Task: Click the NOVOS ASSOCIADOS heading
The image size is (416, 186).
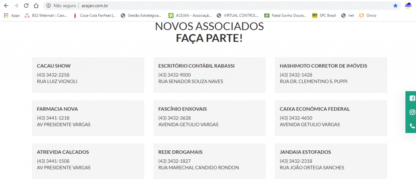Action: coord(209,26)
